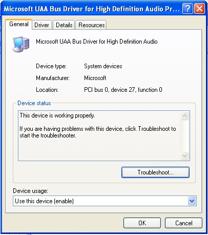208x235 pixels.
Task: Click the device name heading text
Action: tap(97, 42)
